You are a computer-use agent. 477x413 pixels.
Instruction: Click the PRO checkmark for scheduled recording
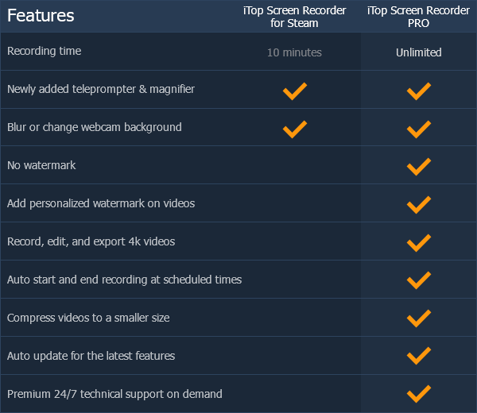click(418, 280)
